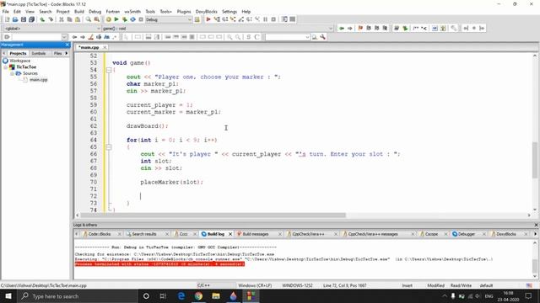
Task: Switch to the Projects tab in Management
Action: (x=18, y=53)
